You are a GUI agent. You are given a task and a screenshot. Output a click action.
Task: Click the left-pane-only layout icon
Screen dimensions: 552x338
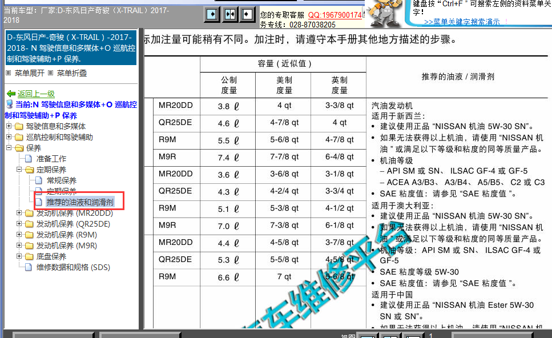212,14
